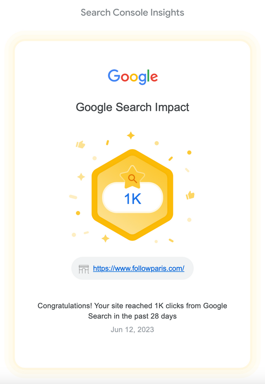The width and height of the screenshot is (265, 384).
Task: Click the sparkle below the badge's left corner
Action: [x=106, y=238]
